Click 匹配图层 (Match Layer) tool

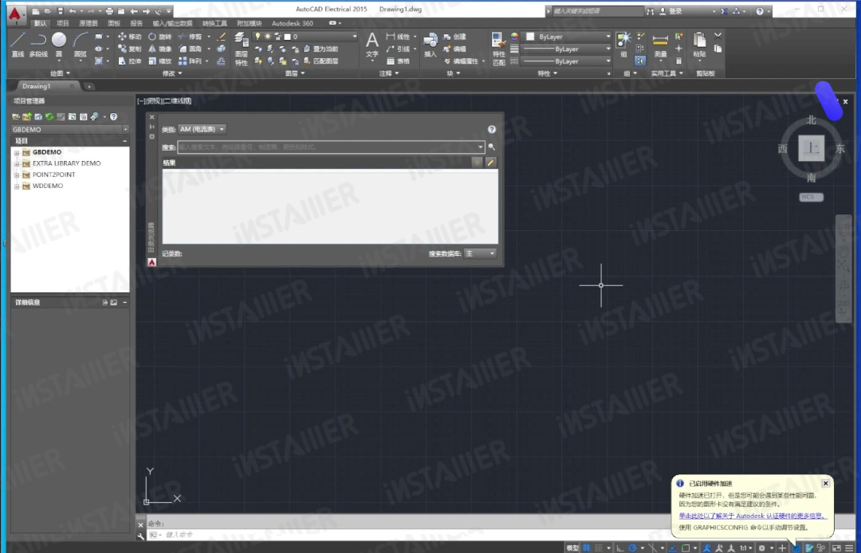coord(321,61)
